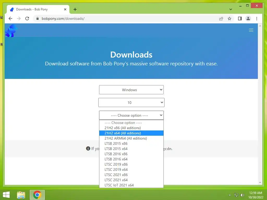This screenshot has width=267, height=200.
Task: Click the browser forward arrow
Action: (19, 18)
